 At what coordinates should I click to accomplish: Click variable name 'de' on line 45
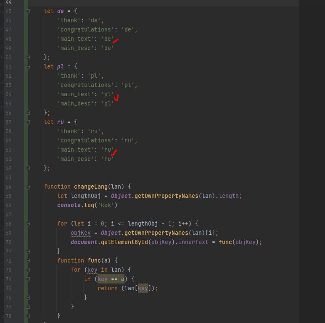(x=61, y=11)
